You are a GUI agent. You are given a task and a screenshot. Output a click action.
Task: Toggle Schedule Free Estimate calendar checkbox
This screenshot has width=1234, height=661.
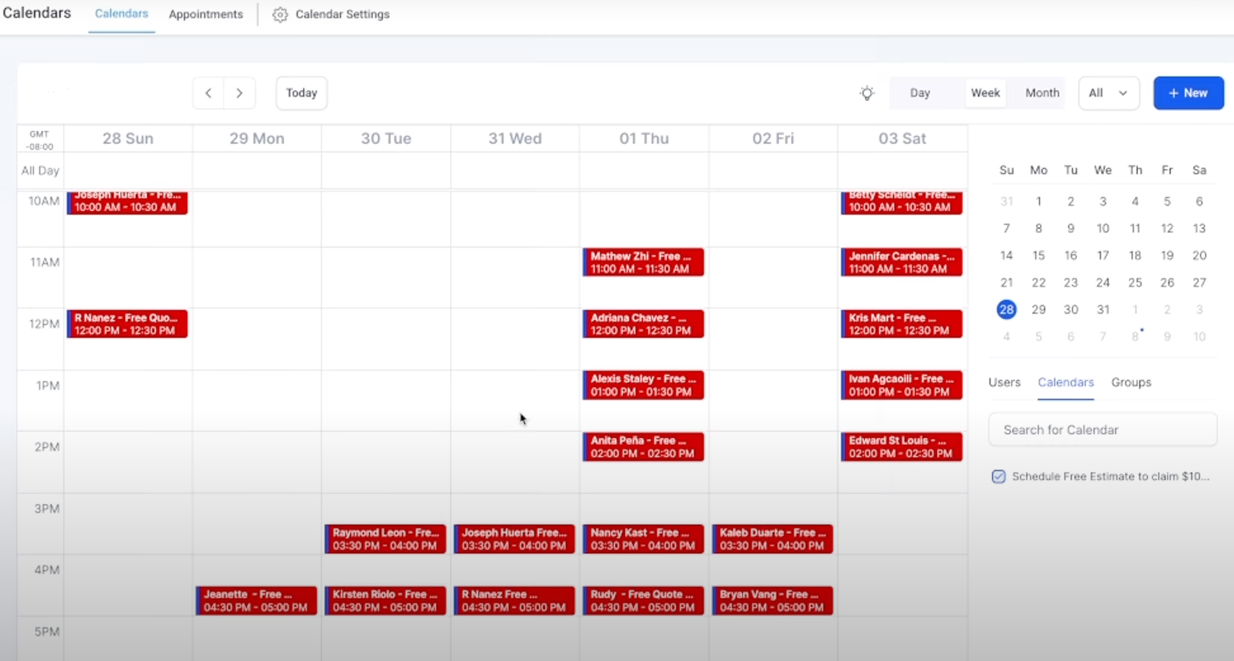(x=998, y=477)
